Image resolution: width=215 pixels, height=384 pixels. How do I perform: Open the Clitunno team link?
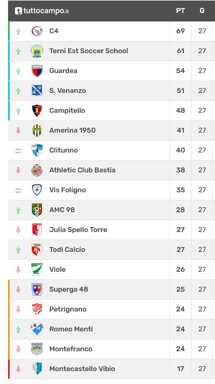click(64, 150)
